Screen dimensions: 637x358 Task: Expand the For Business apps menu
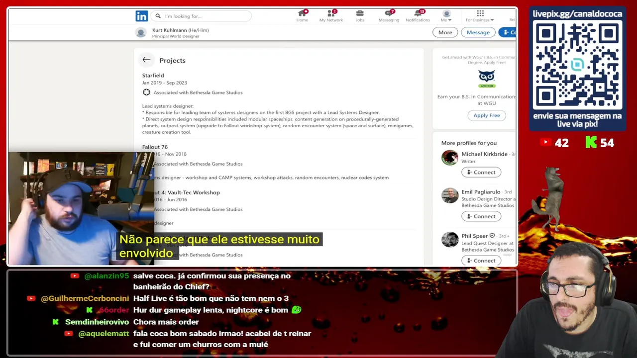pyautogui.click(x=480, y=15)
